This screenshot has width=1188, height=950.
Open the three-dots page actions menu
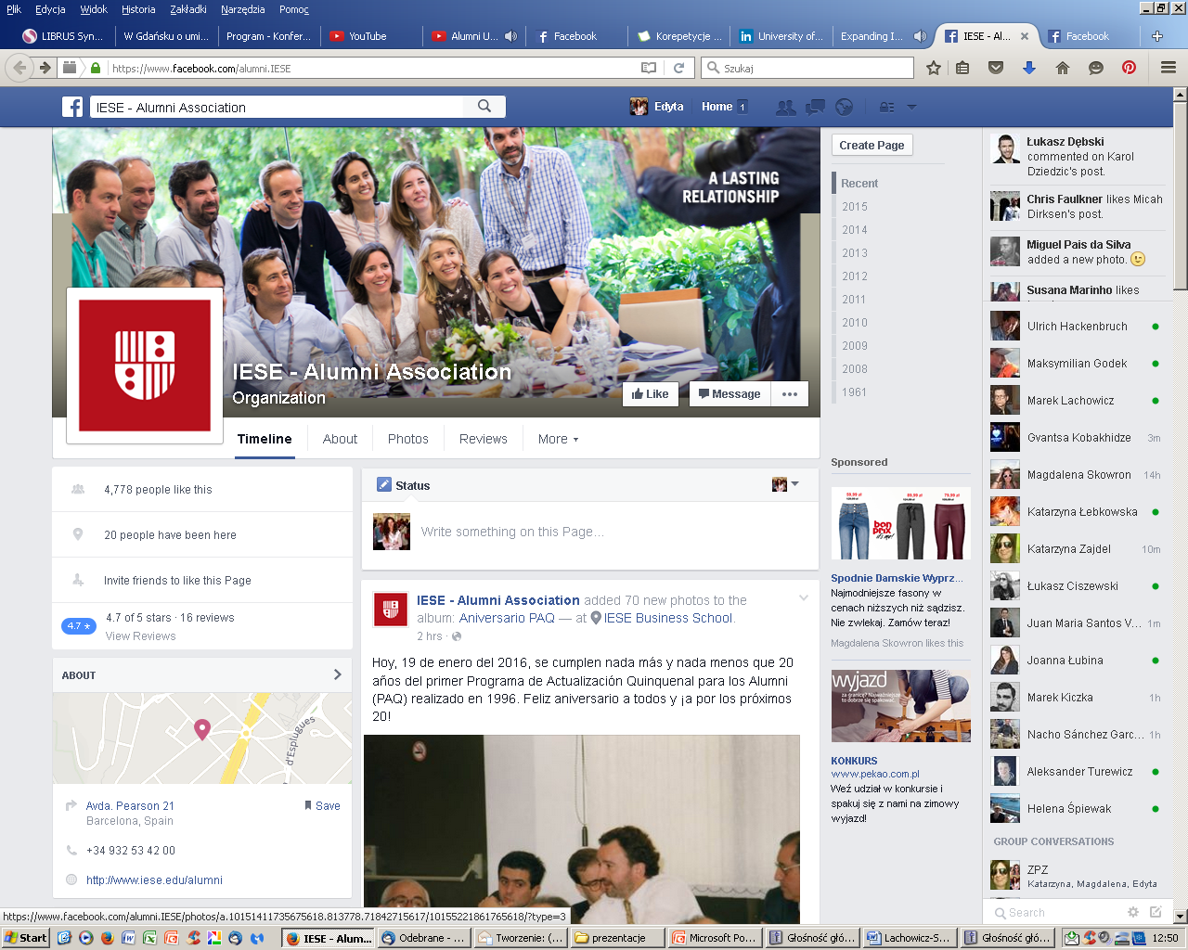pos(790,394)
